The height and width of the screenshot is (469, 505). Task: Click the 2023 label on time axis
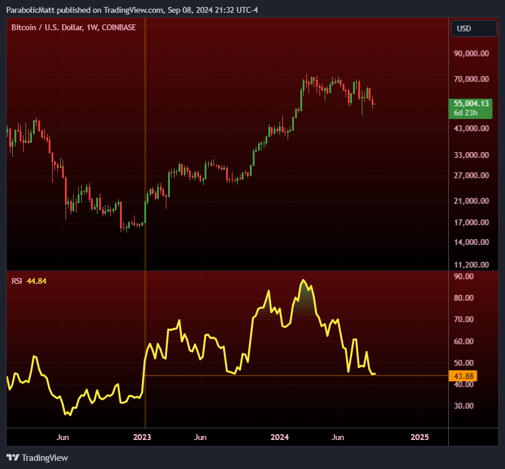(x=142, y=437)
